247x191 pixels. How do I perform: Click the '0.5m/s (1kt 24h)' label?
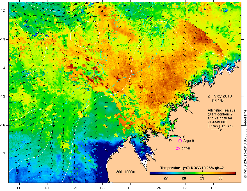pos(220,126)
